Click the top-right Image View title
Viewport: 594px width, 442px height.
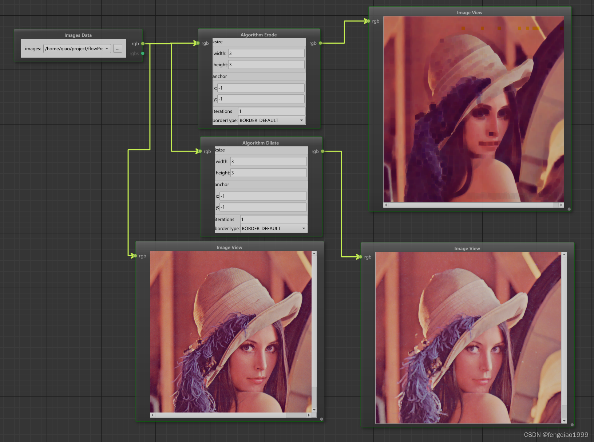click(x=470, y=13)
